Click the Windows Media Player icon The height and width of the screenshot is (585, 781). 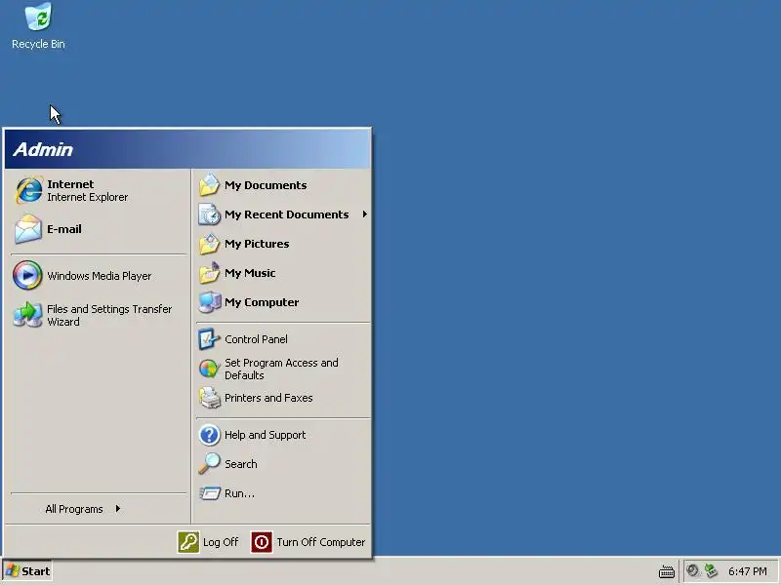(27, 275)
